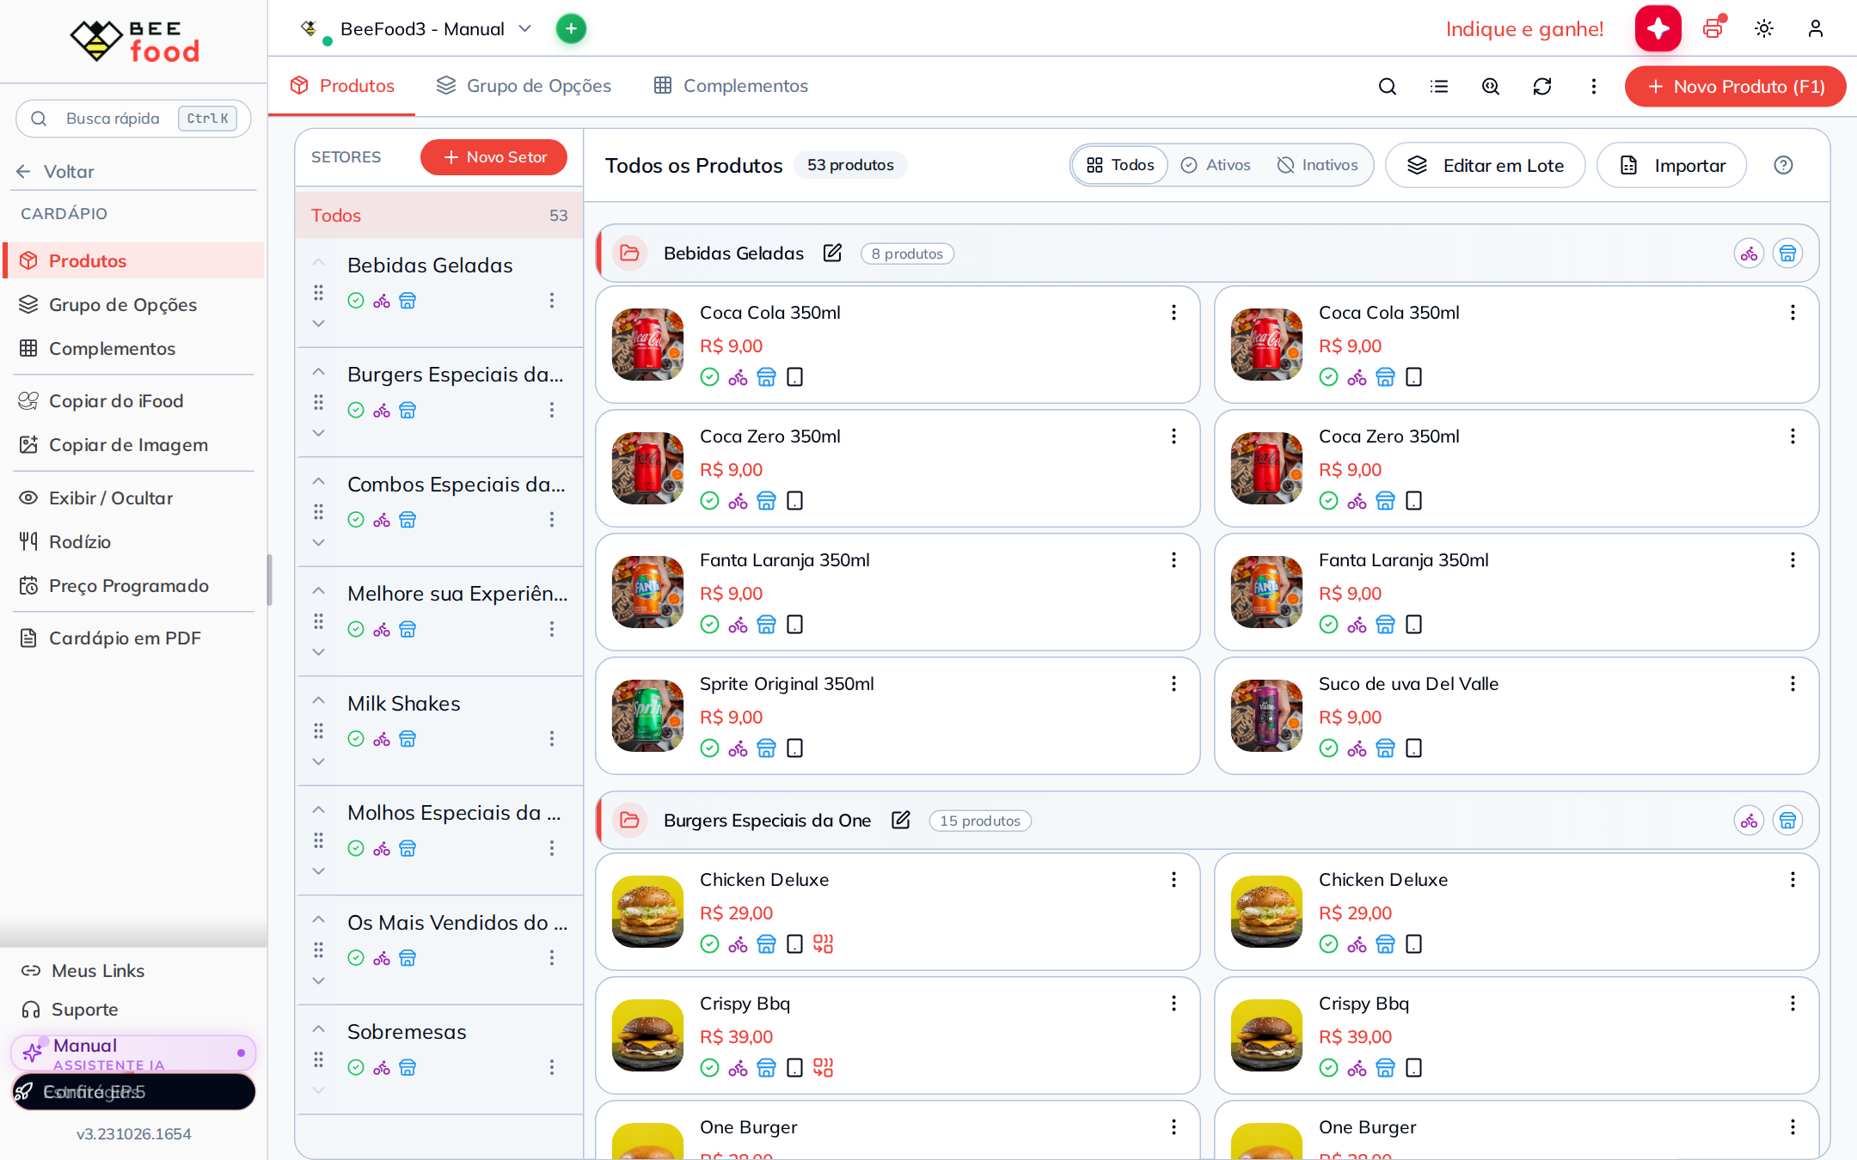Edit the Burgers Especiais da One name
This screenshot has width=1857, height=1160.
click(901, 820)
